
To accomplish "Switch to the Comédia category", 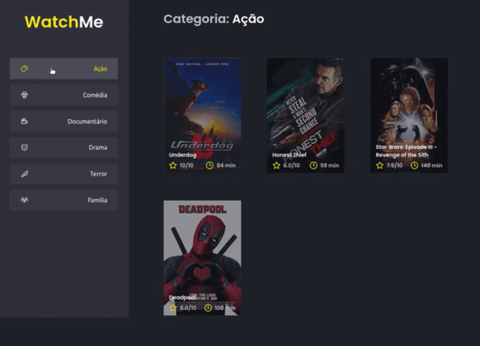I will coord(64,95).
